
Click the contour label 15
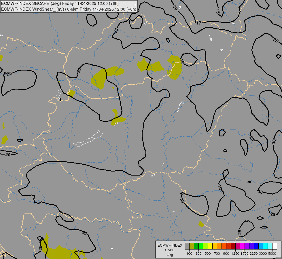pos(217,11)
